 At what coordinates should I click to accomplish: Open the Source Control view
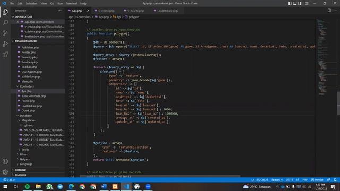pos(5,33)
